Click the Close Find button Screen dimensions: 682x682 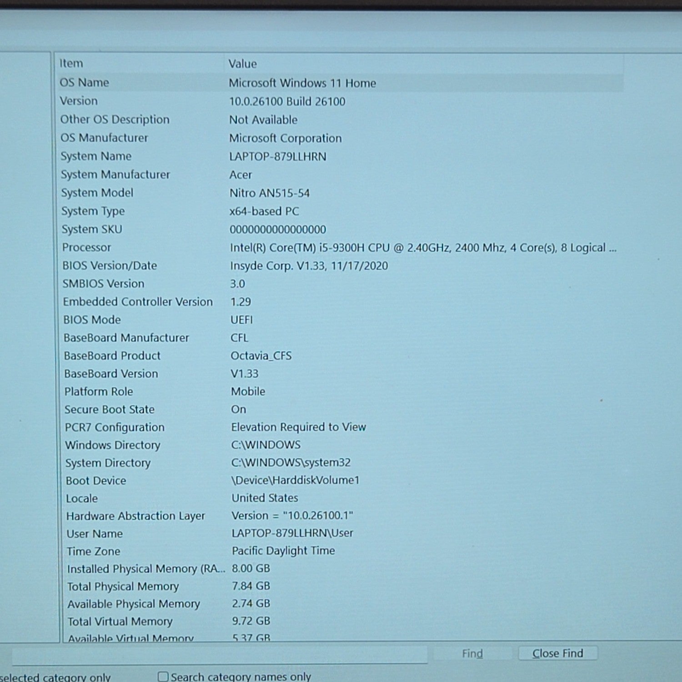pyautogui.click(x=558, y=653)
